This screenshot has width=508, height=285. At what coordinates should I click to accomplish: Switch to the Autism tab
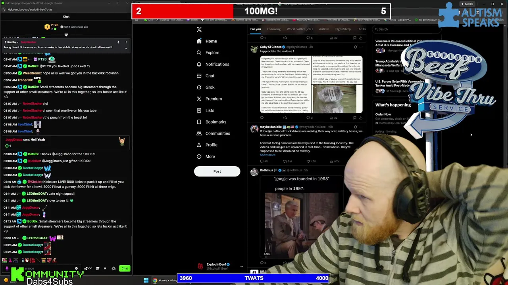324,29
